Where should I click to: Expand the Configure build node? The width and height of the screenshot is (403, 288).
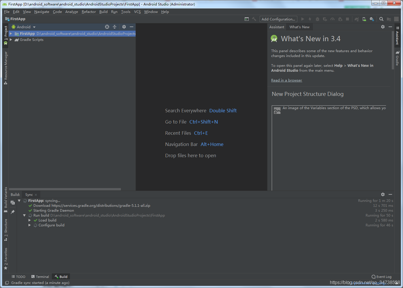pos(30,225)
